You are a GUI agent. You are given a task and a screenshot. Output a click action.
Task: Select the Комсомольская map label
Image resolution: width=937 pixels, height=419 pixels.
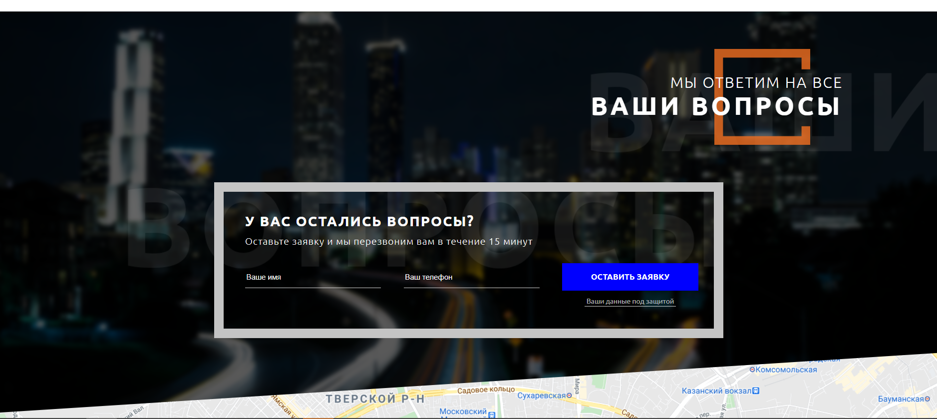tap(786, 370)
